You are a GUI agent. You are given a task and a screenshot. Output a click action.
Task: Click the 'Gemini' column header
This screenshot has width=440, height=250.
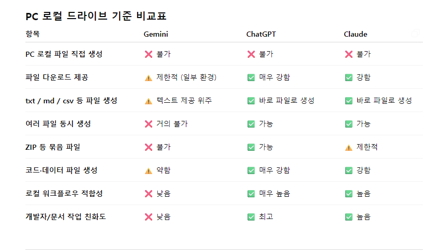156,34
